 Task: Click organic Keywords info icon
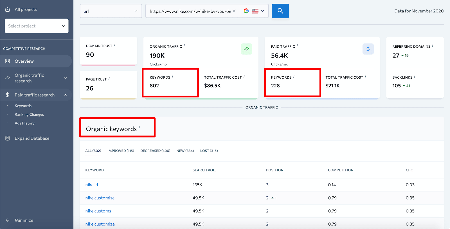click(x=172, y=76)
